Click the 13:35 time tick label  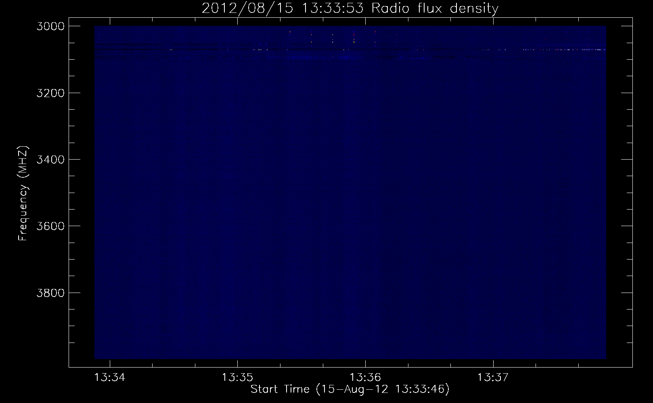[x=237, y=378]
